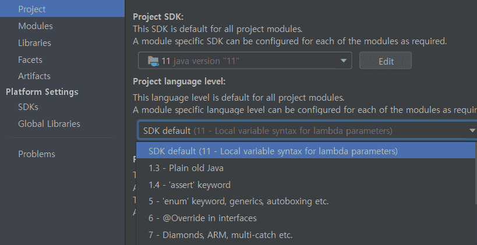Image resolution: width=477 pixels, height=245 pixels.
Task: Select Artifacts in sidebar
Action: click(x=34, y=76)
